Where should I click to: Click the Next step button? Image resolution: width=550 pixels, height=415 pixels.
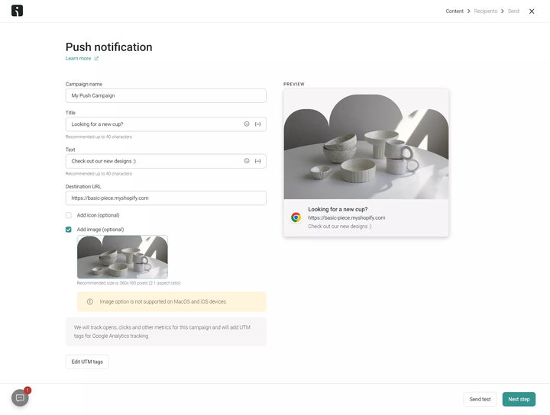(519, 399)
